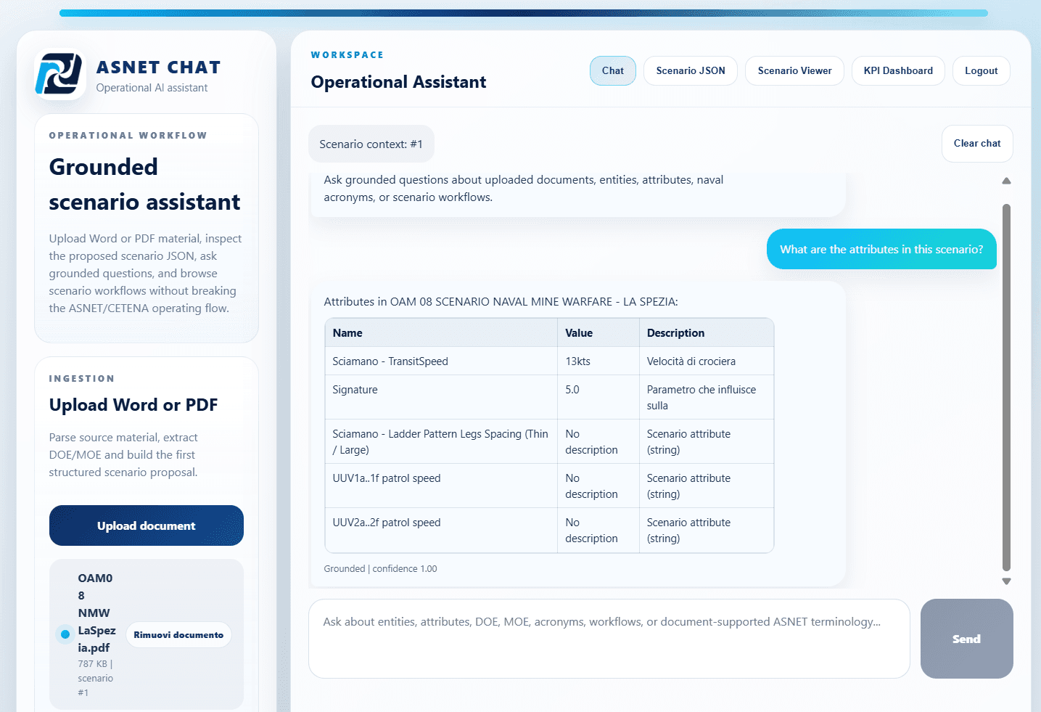Click the Description column header
The width and height of the screenshot is (1041, 712).
point(707,333)
